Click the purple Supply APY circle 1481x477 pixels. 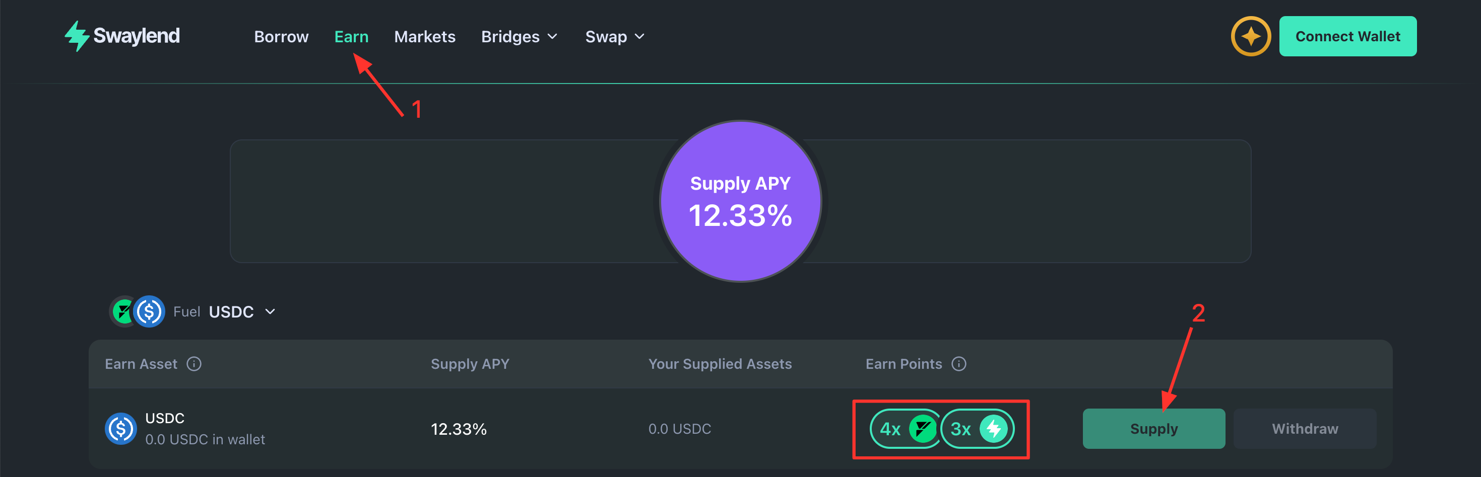click(x=741, y=201)
